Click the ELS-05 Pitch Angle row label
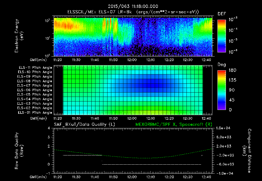Image resolution: width=262 pixels, height=181 pixels. [35, 95]
